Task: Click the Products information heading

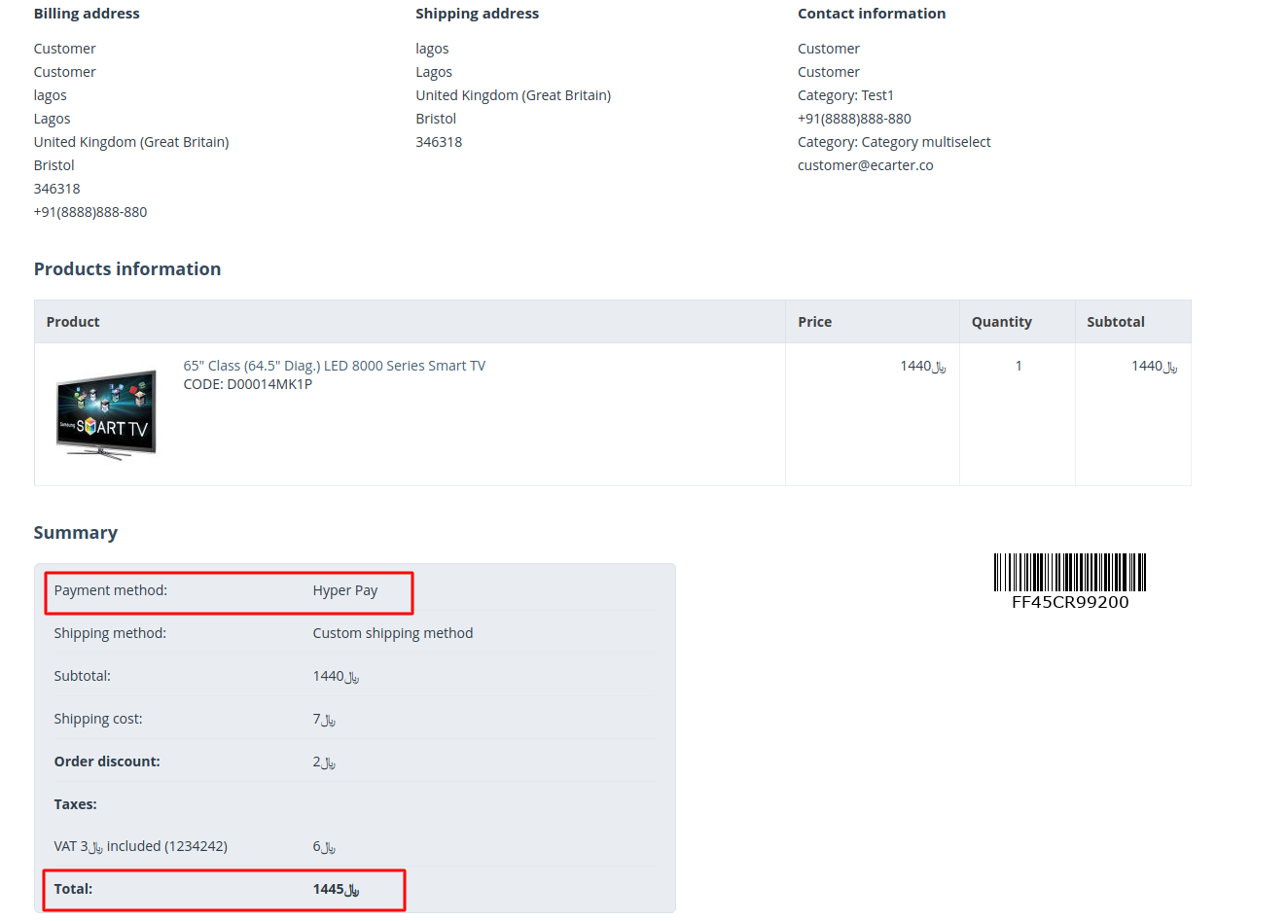Action: (127, 269)
